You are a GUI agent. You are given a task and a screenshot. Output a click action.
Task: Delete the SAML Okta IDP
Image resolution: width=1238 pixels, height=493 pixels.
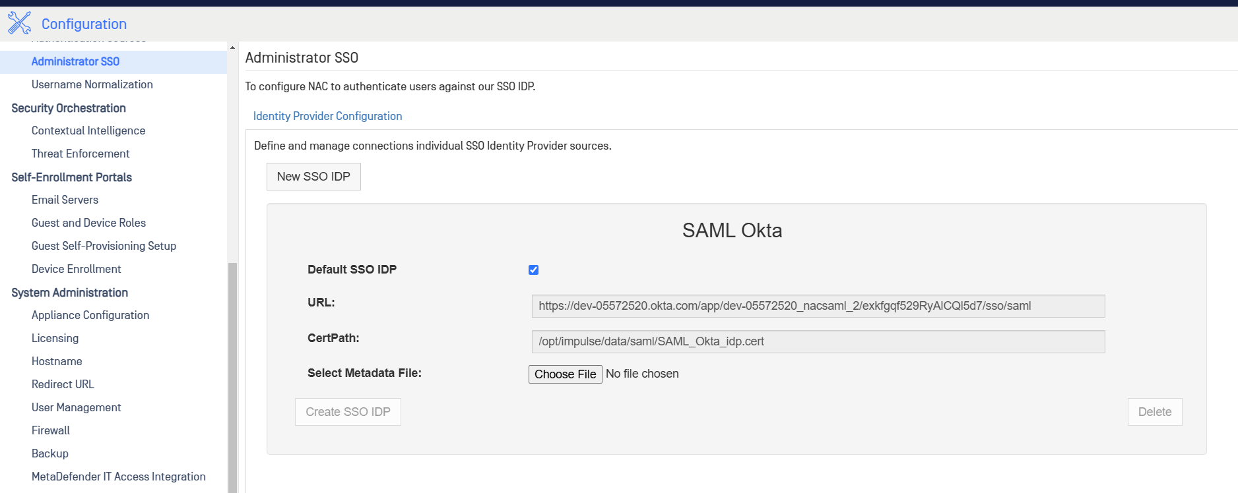pos(1155,412)
